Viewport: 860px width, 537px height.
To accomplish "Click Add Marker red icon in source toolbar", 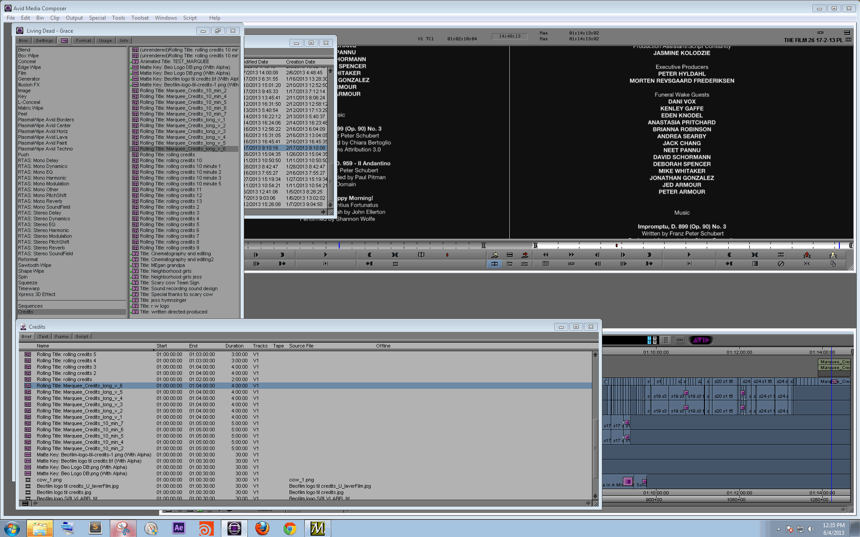I will (x=447, y=255).
